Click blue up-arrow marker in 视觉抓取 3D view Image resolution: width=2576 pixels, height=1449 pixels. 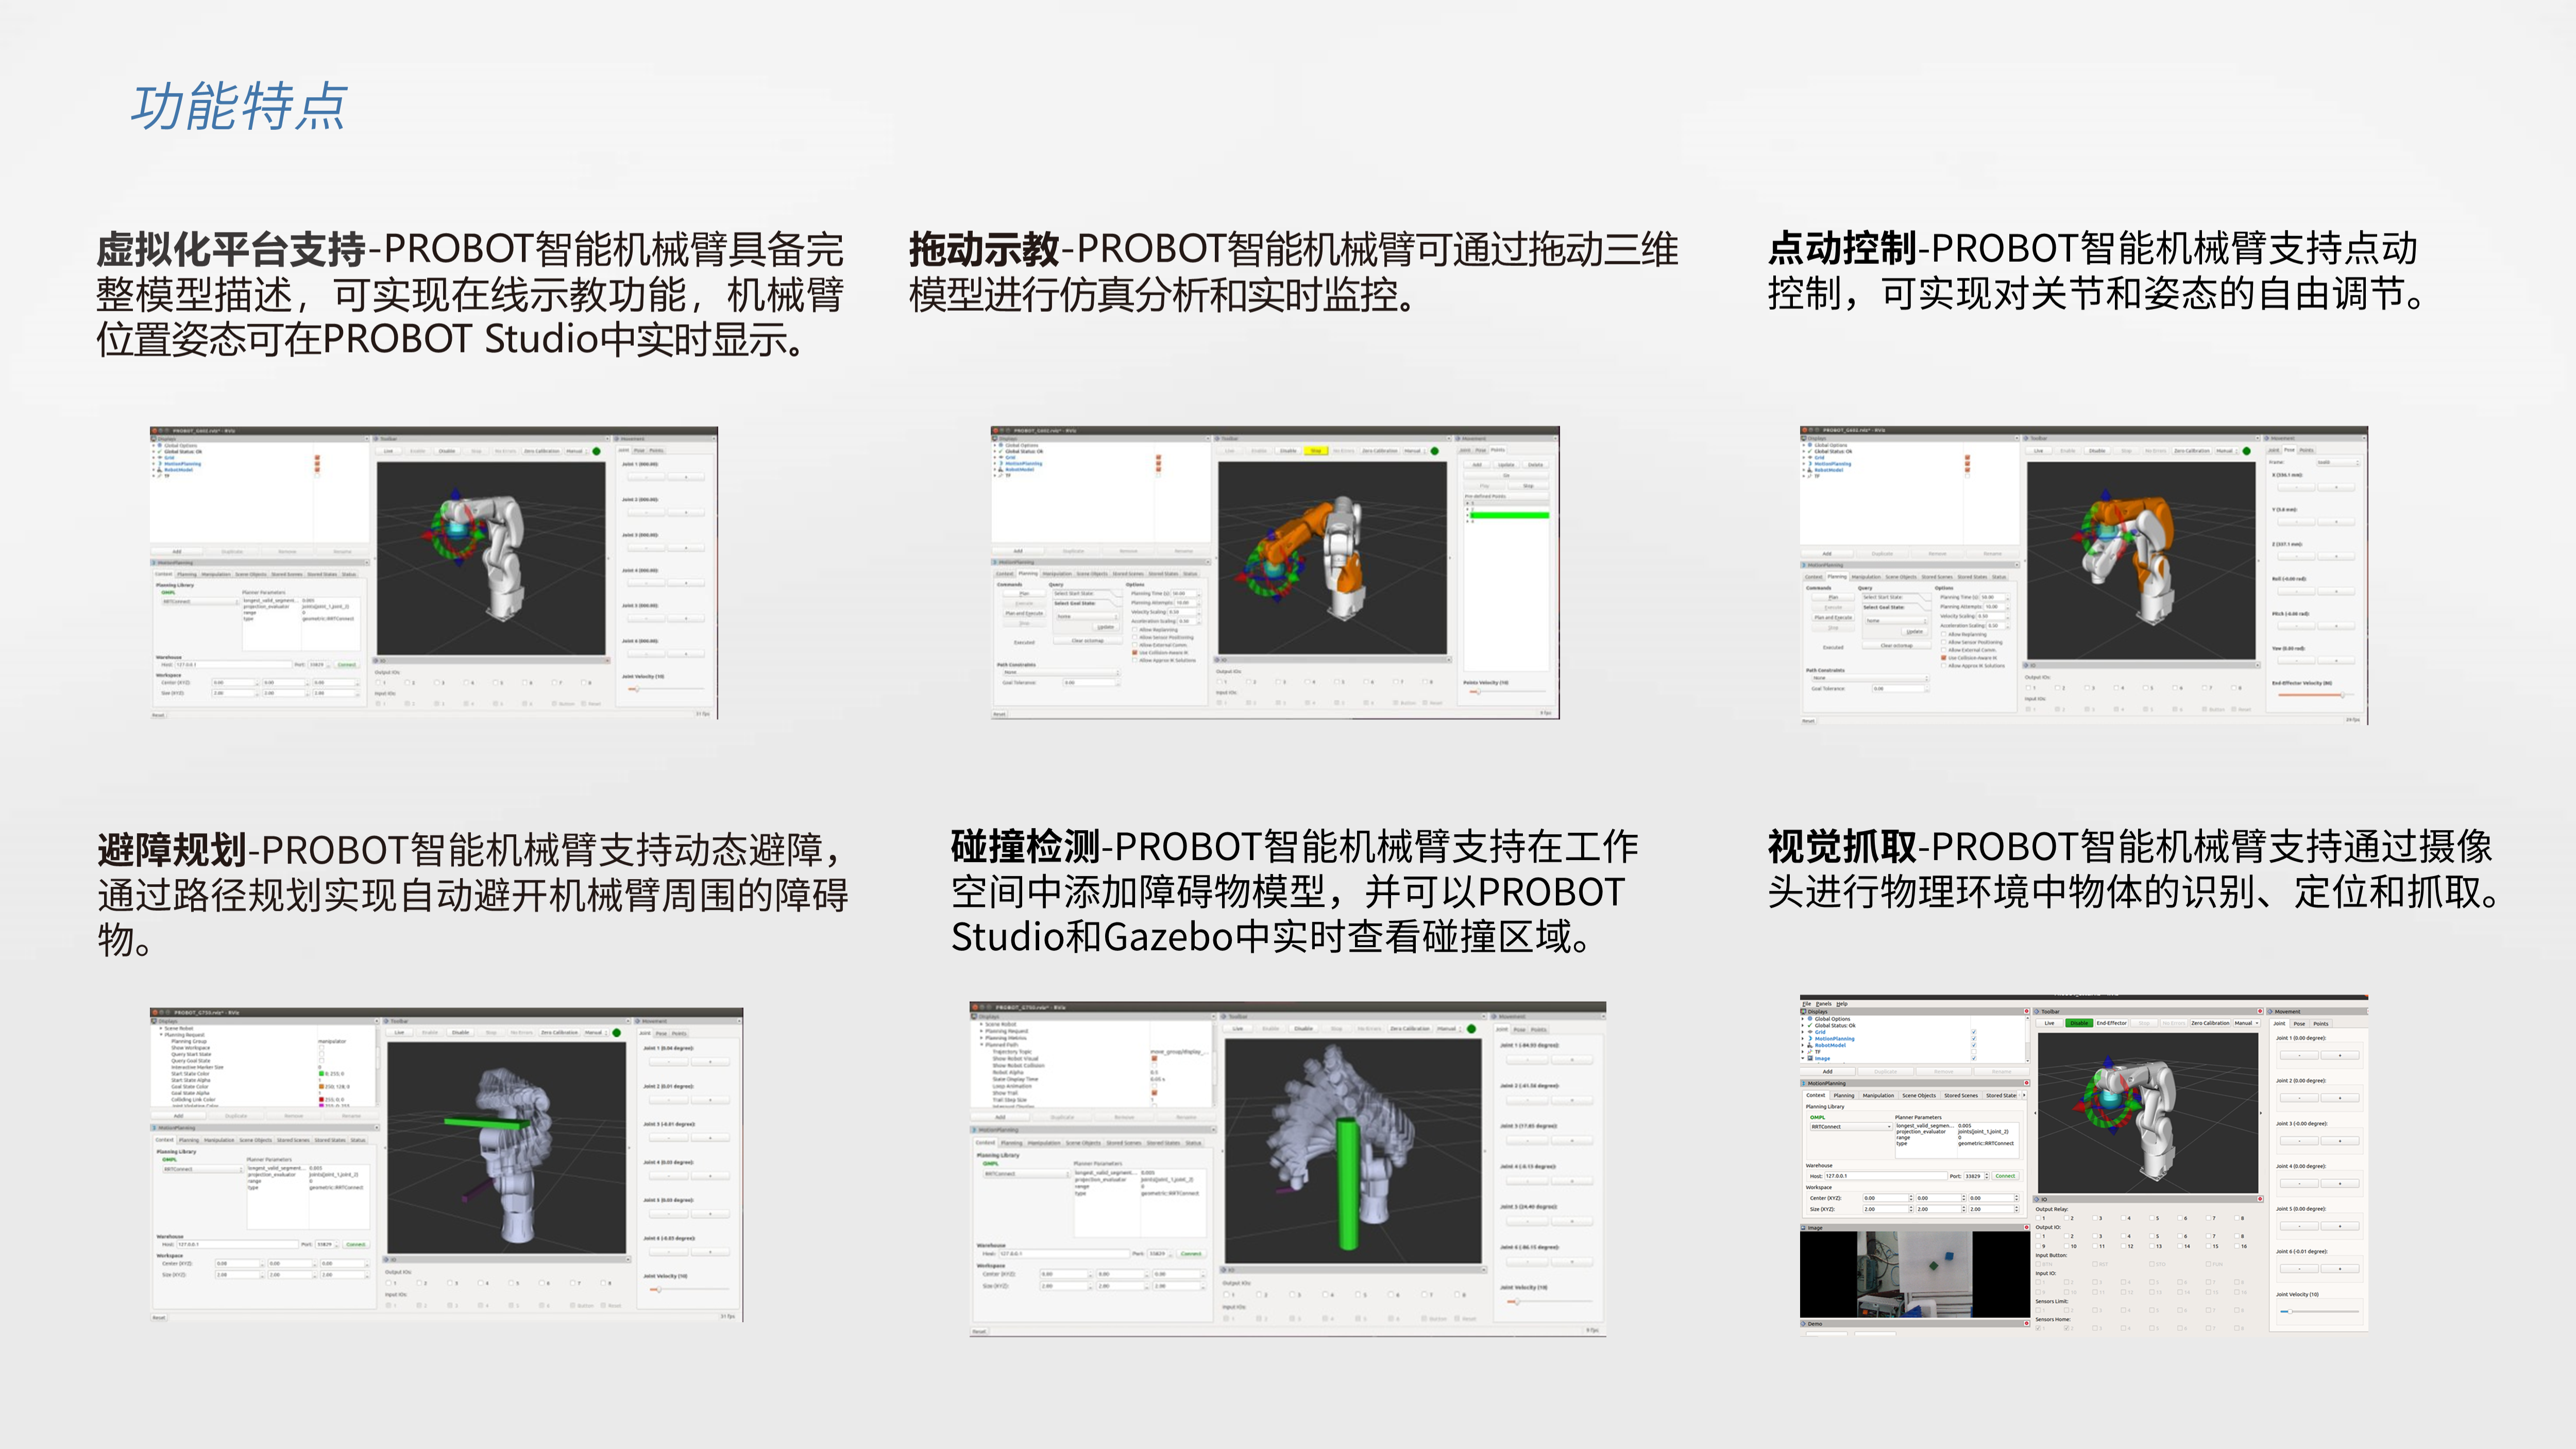point(2108,1061)
